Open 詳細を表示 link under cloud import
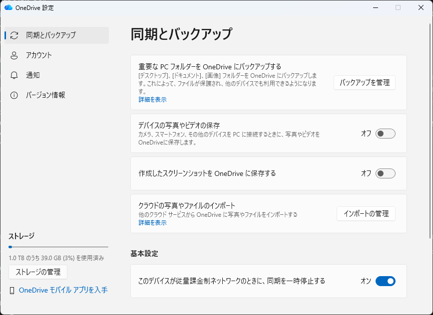The width and height of the screenshot is (433, 315). (152, 223)
